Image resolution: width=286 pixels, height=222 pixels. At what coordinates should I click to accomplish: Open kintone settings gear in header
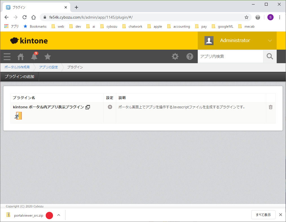pos(175,56)
